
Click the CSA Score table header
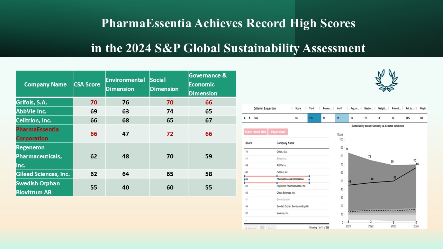[x=89, y=84]
